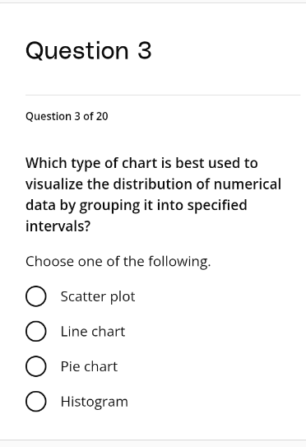The width and height of the screenshot is (306, 447).
Task: Click the large 'Question 3' heading
Action: tap(89, 51)
